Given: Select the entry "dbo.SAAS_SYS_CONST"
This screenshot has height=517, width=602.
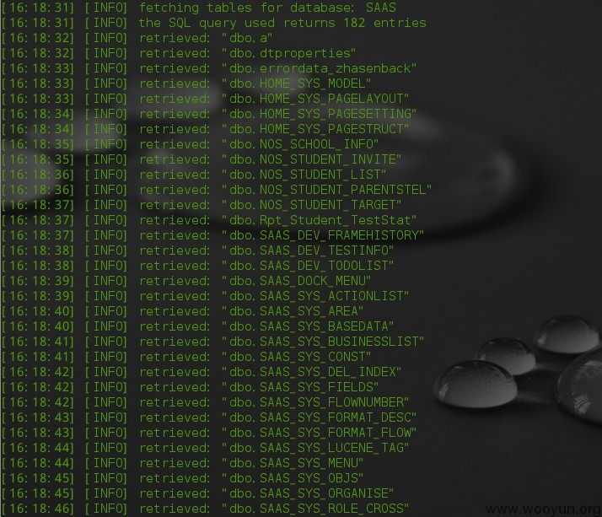Looking at the screenshot, I should [x=297, y=357].
